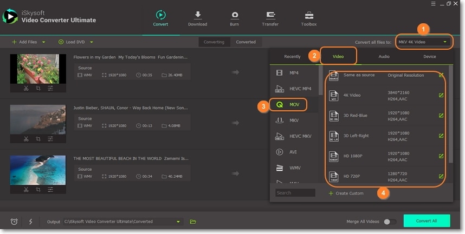Select the 4K Video preset
The height and width of the screenshot is (234, 465).
coord(385,96)
